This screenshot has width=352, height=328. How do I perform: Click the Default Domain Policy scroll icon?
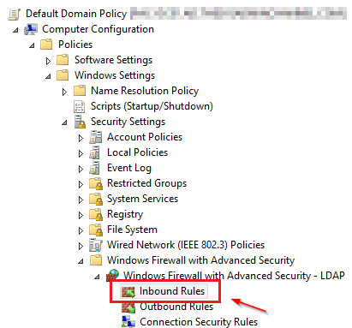click(14, 15)
